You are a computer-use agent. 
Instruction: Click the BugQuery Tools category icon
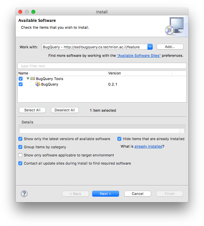(33, 79)
